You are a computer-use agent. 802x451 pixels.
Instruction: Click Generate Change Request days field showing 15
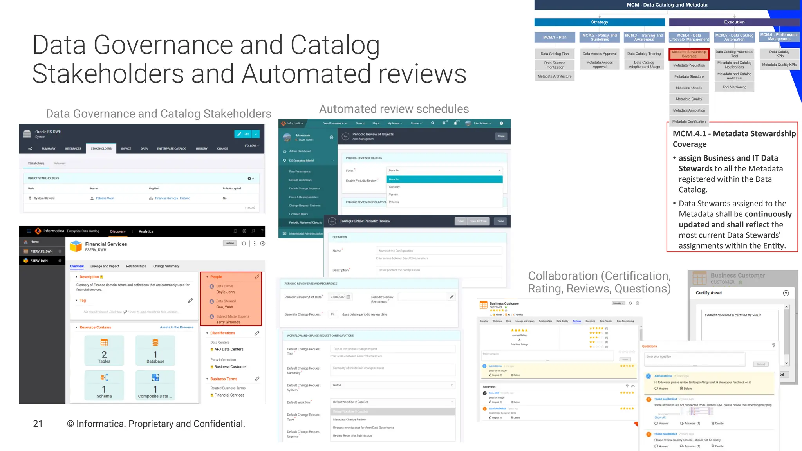(x=332, y=314)
